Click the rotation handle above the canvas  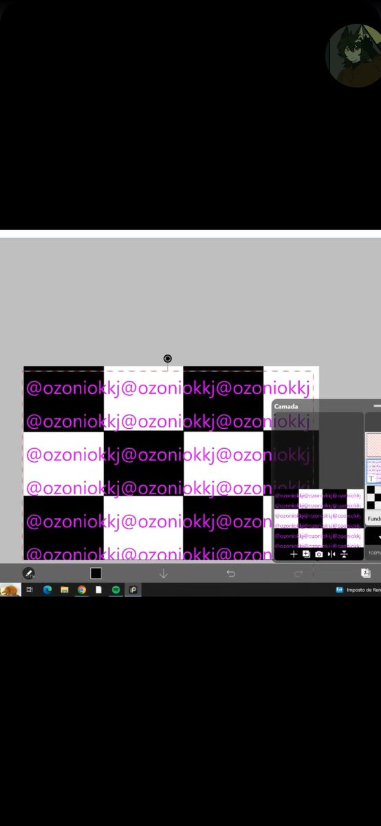point(167,359)
